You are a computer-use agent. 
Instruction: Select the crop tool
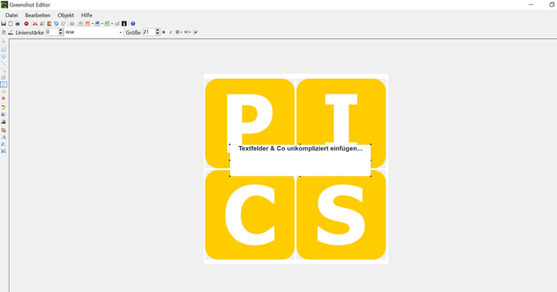click(x=4, y=131)
